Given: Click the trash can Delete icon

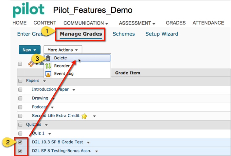Looking at the screenshot, I should pyautogui.click(x=48, y=58).
